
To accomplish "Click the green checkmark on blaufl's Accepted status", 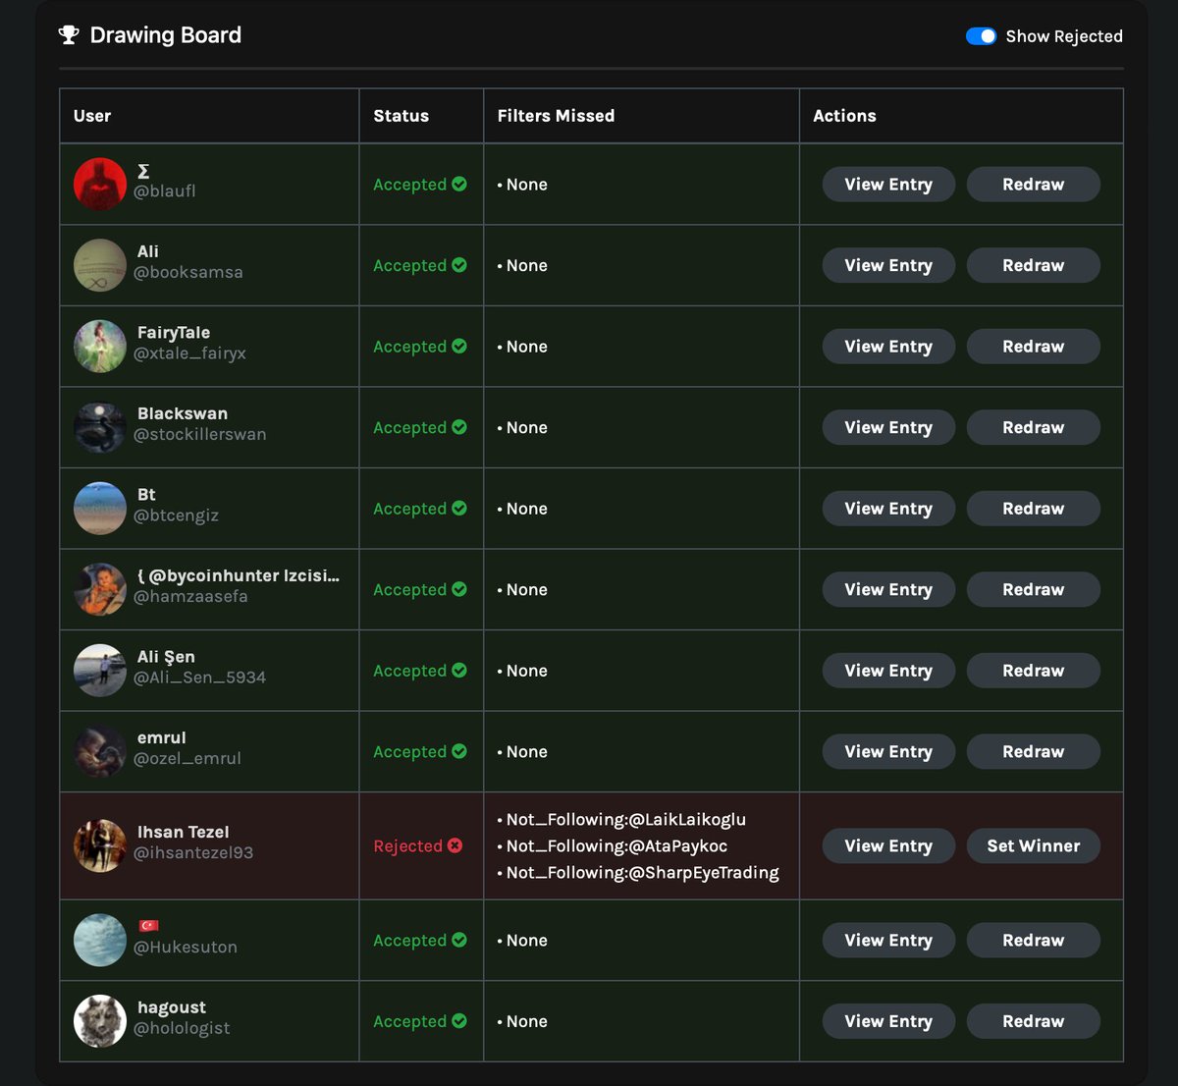I will point(458,184).
